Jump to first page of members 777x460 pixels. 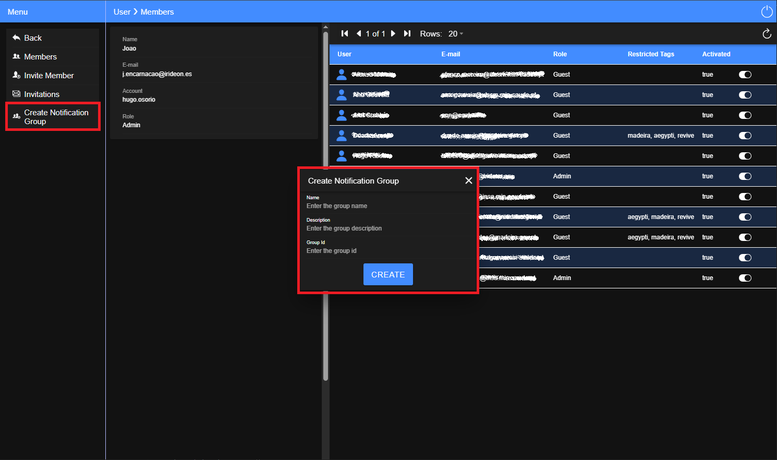345,33
